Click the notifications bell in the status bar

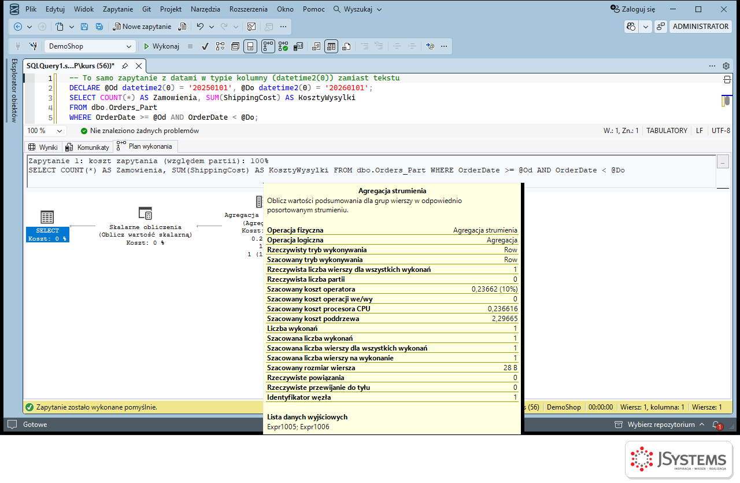[717, 425]
